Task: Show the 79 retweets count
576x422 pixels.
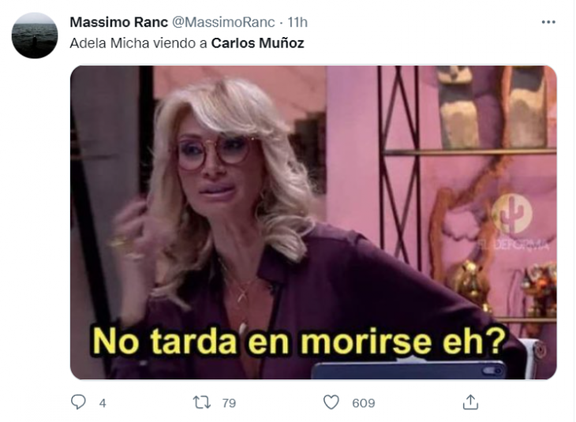Action: coord(229,403)
